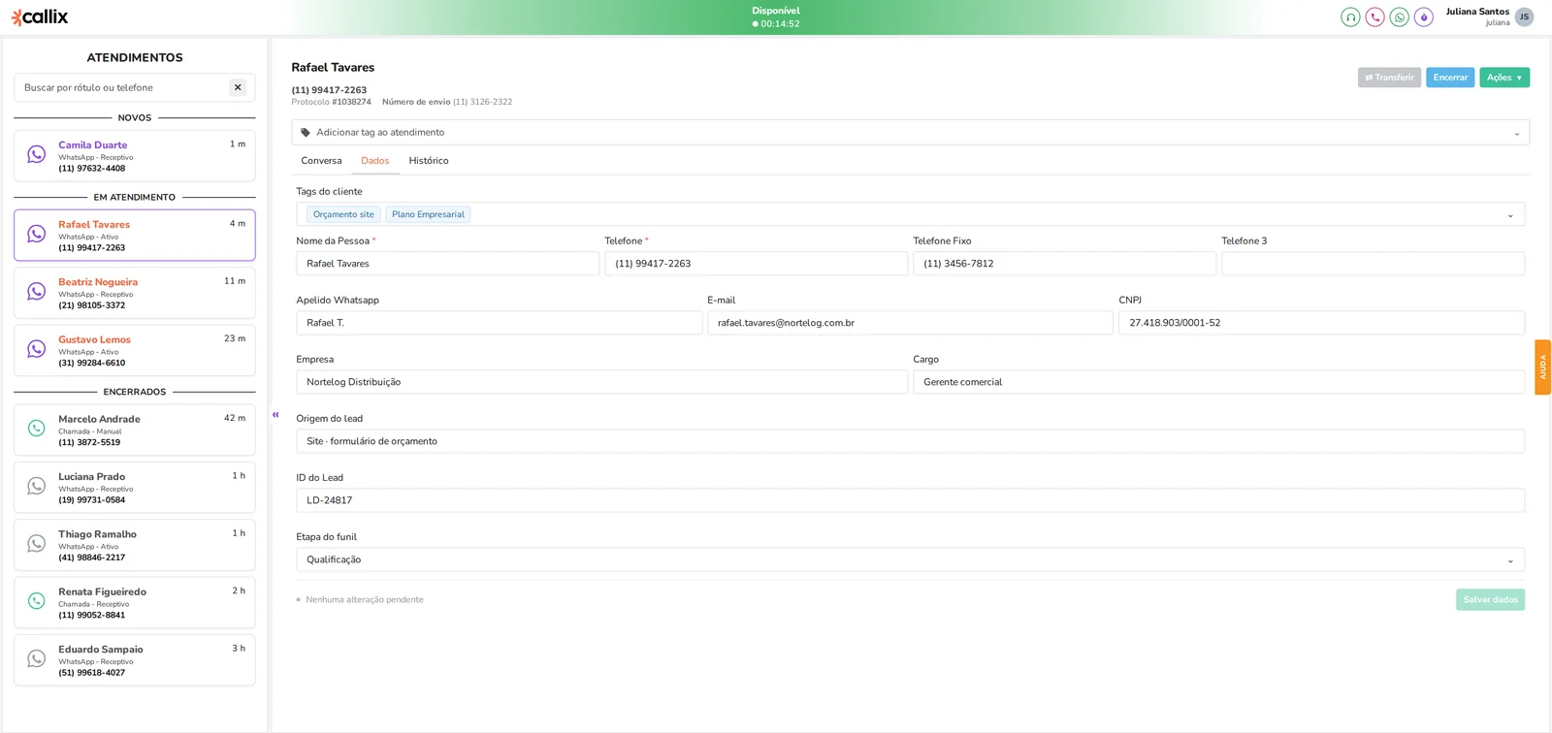Screen dimensions: 1552x733
Task: Collapse the sidebar using double-chevron icon
Action: [x=275, y=415]
